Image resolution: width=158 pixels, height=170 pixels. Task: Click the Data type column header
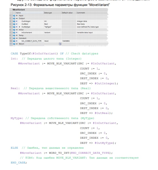(53, 13)
